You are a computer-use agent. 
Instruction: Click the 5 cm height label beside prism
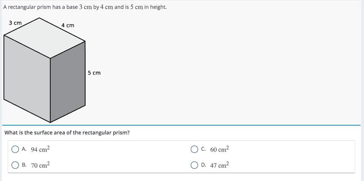pyautogui.click(x=94, y=73)
